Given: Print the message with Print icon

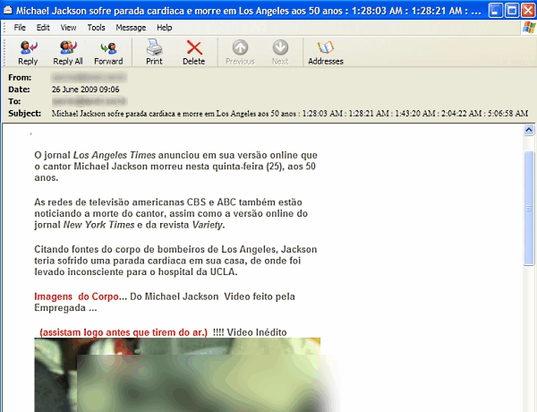Looking at the screenshot, I should (x=154, y=52).
